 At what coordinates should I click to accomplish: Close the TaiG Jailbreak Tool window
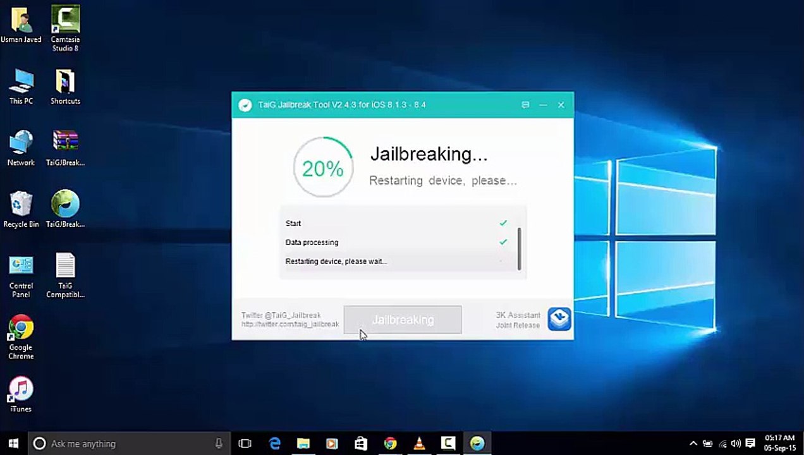[561, 105]
